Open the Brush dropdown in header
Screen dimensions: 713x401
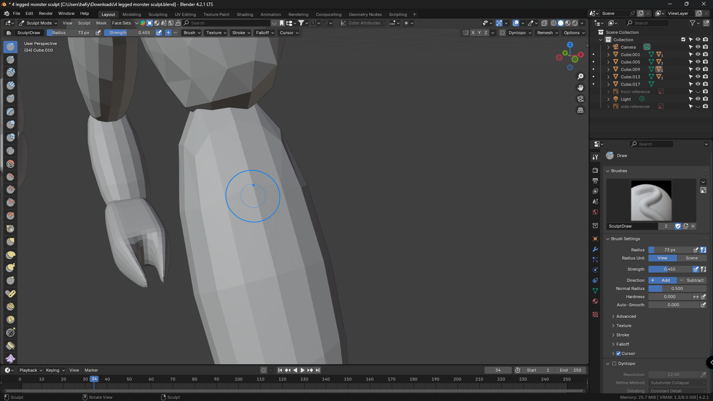click(x=192, y=33)
